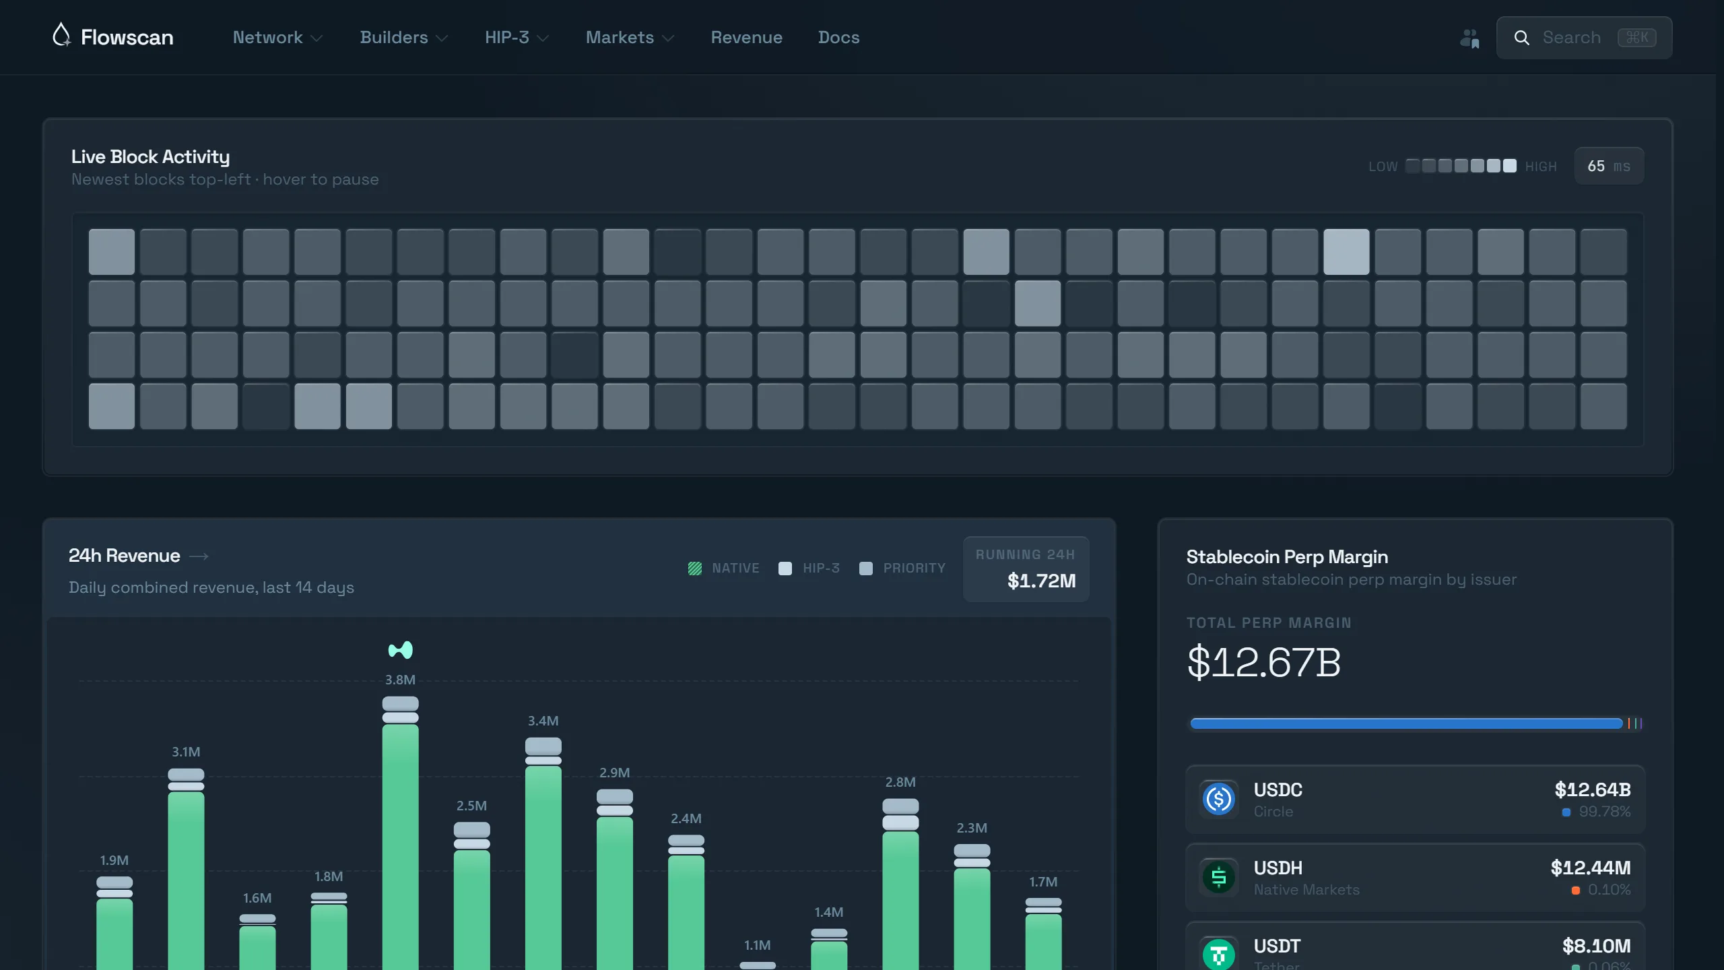This screenshot has width=1724, height=970.
Task: Open the Markets dropdown menu
Action: pyautogui.click(x=630, y=38)
